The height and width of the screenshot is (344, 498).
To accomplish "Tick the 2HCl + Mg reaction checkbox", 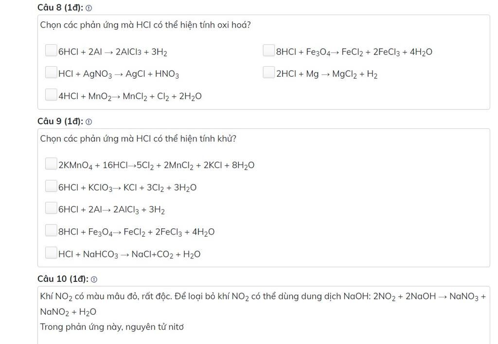I will (268, 72).
